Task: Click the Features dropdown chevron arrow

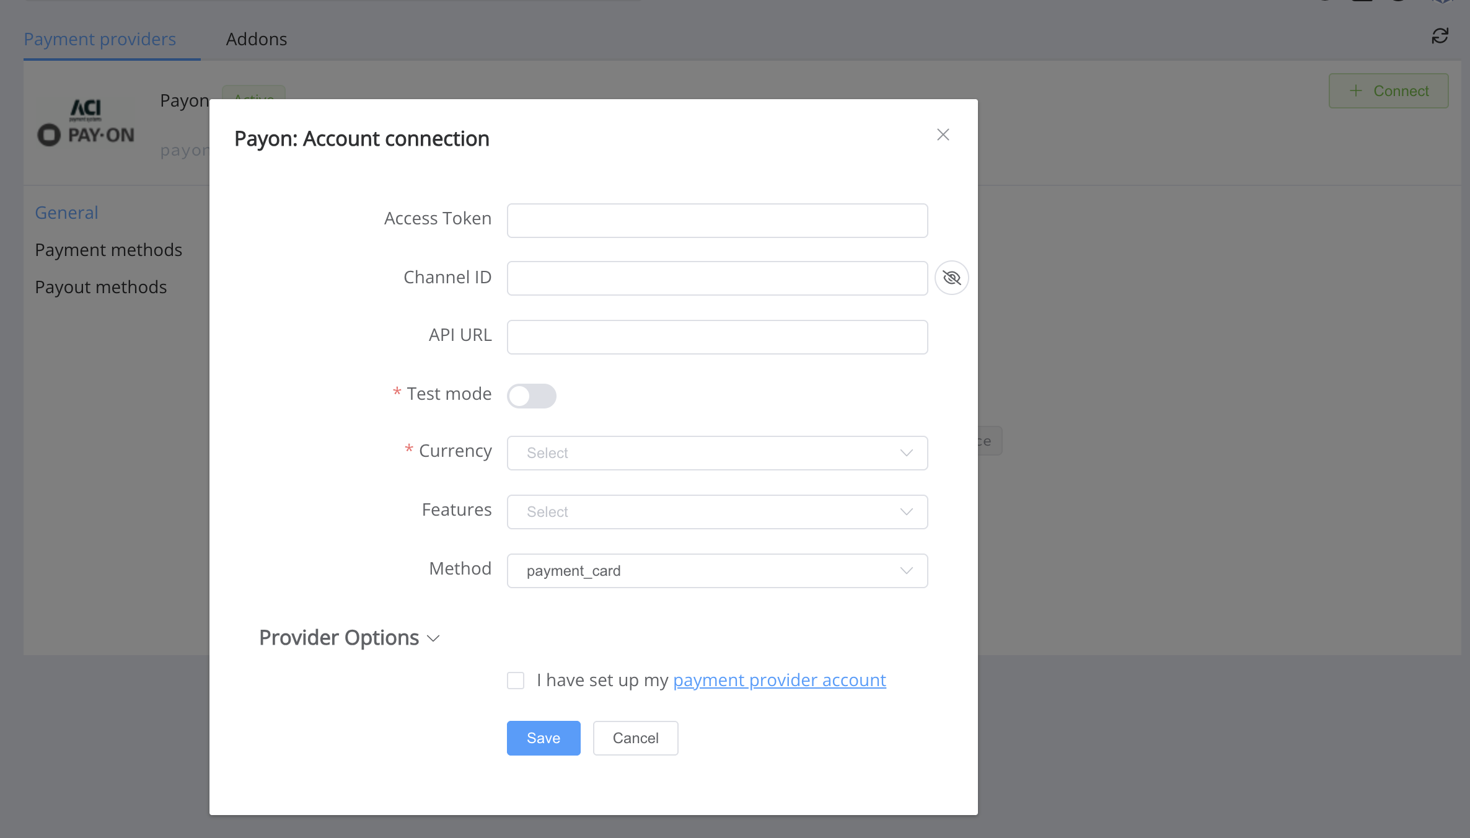Action: tap(906, 512)
